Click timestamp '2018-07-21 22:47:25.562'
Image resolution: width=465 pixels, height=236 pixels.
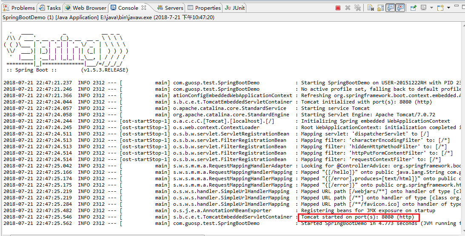point(38,223)
